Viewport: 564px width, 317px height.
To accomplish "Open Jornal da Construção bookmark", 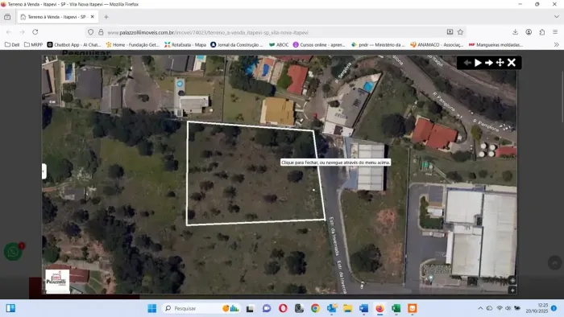I will (237, 45).
